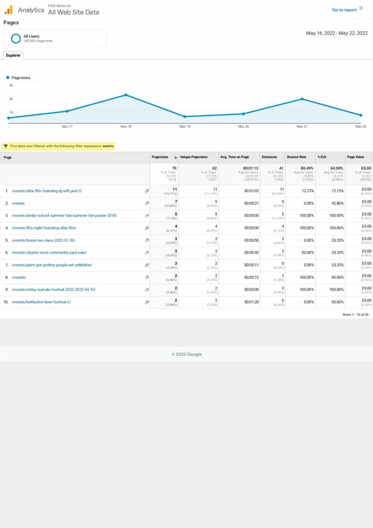Image resolution: width=373 pixels, height=528 pixels.
Task: Click the Google Analytics logo icon
Action: (9, 10)
